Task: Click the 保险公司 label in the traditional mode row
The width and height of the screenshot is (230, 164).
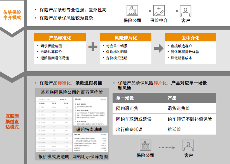Action: coord(132,20)
